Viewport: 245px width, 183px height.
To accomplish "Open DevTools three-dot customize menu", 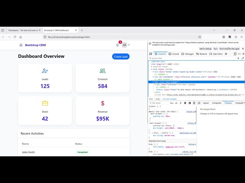I will [239, 54].
